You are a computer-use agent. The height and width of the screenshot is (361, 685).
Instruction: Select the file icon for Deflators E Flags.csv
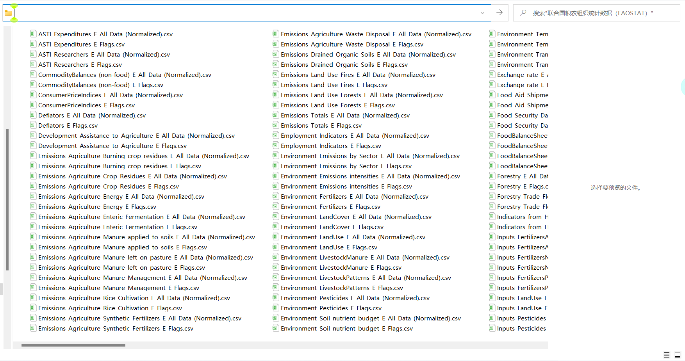tap(33, 125)
